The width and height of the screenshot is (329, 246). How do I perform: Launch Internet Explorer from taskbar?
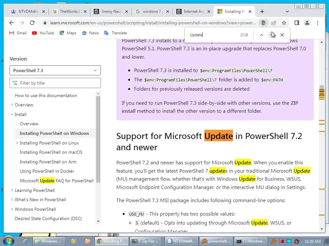tap(25, 241)
